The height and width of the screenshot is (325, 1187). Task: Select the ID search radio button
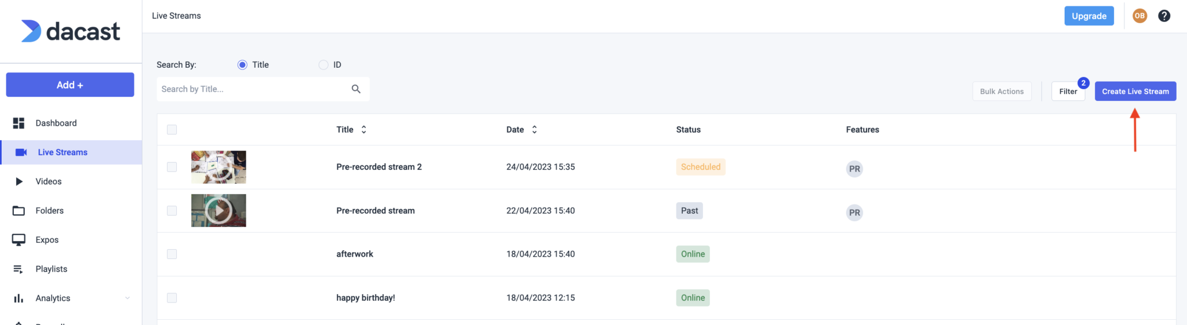(323, 65)
